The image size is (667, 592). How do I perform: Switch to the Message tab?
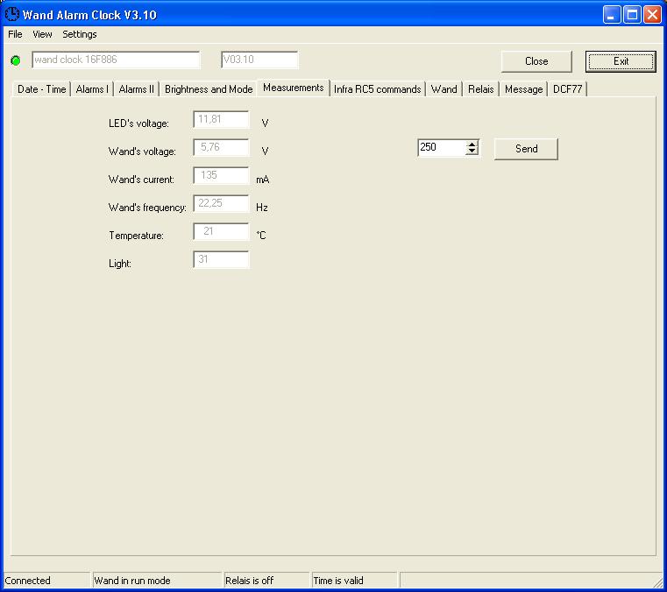pos(523,89)
